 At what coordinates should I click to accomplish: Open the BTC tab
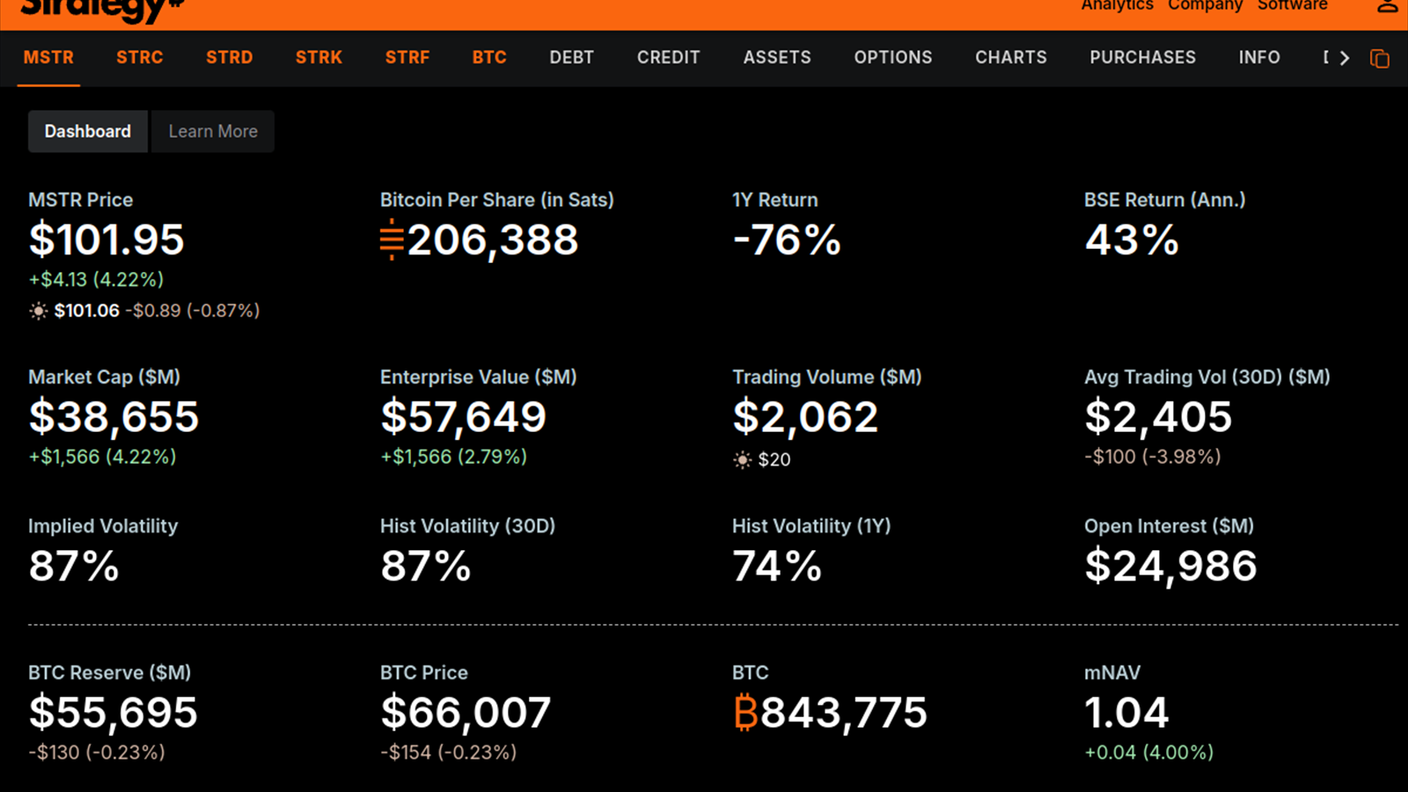[489, 57]
